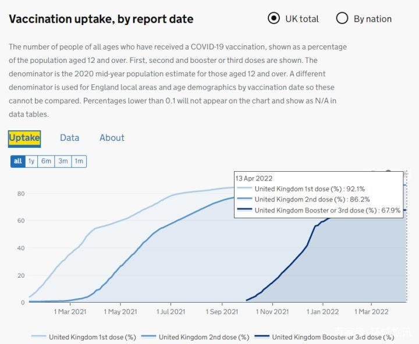Viewport: 419px width, 344px height.
Task: Click the 2nd dose line icon in tooltip
Action: (244, 200)
